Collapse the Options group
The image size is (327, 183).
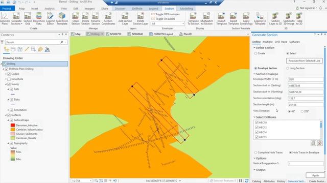254,158
